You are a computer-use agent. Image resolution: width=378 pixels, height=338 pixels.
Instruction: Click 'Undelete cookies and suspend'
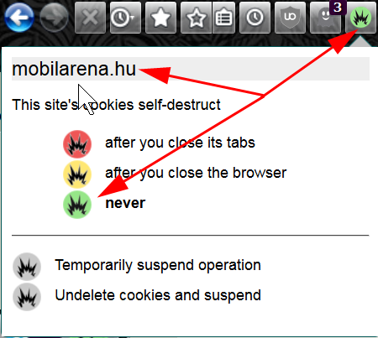point(158,295)
